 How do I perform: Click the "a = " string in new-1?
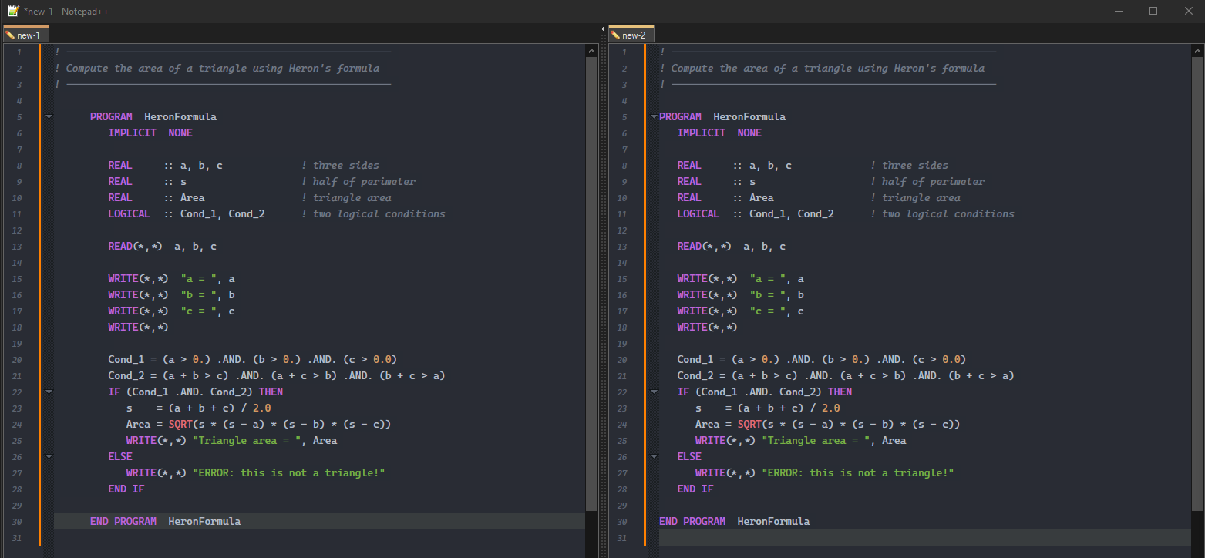pyautogui.click(x=198, y=279)
